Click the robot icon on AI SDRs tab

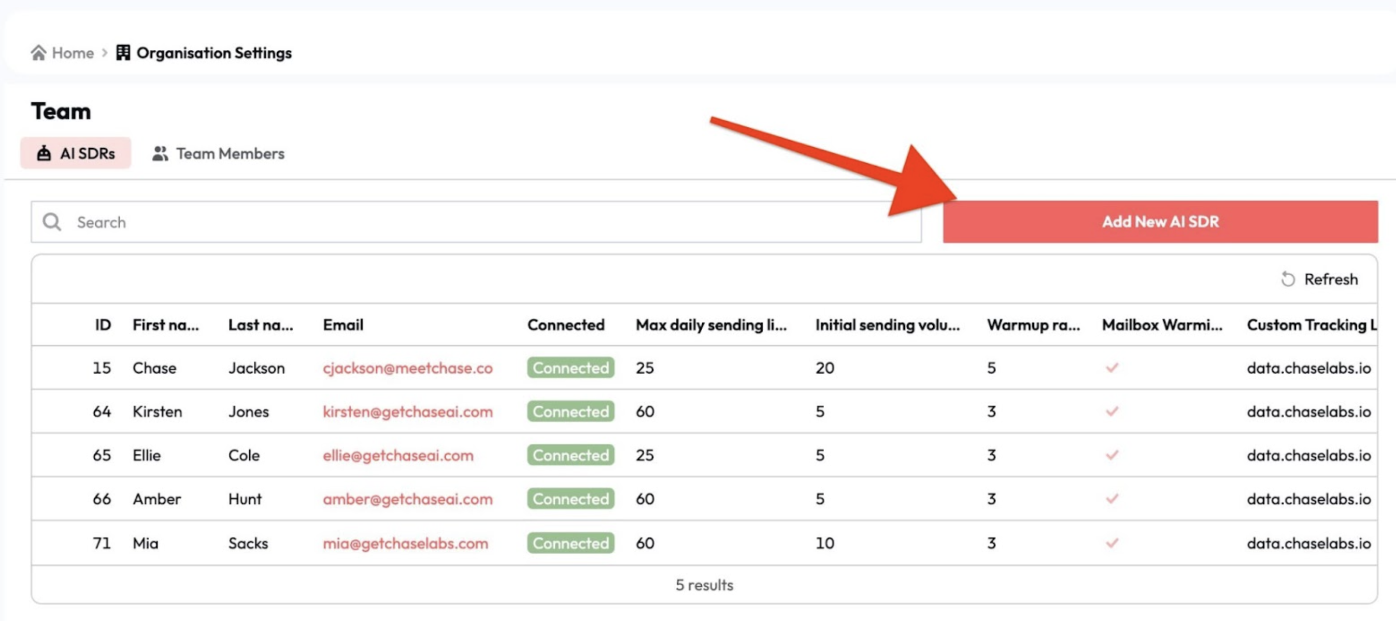[44, 153]
